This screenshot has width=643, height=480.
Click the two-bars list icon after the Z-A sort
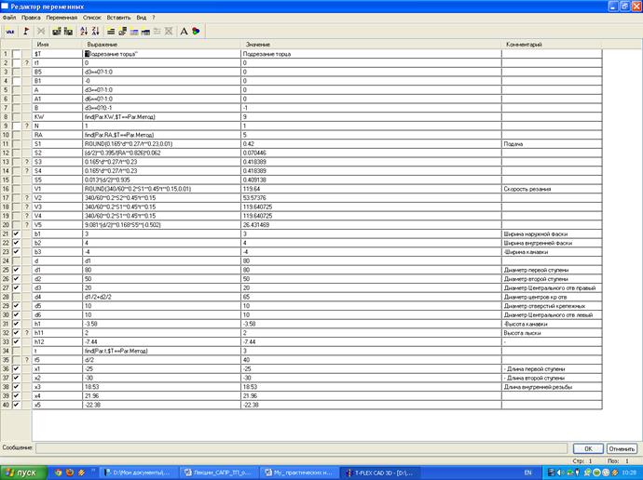pos(111,31)
